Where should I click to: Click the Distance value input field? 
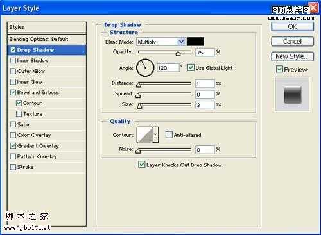pos(205,84)
